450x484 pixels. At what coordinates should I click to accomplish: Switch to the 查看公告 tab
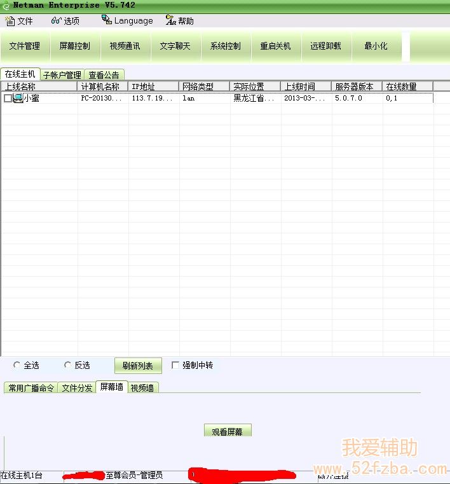pyautogui.click(x=104, y=75)
